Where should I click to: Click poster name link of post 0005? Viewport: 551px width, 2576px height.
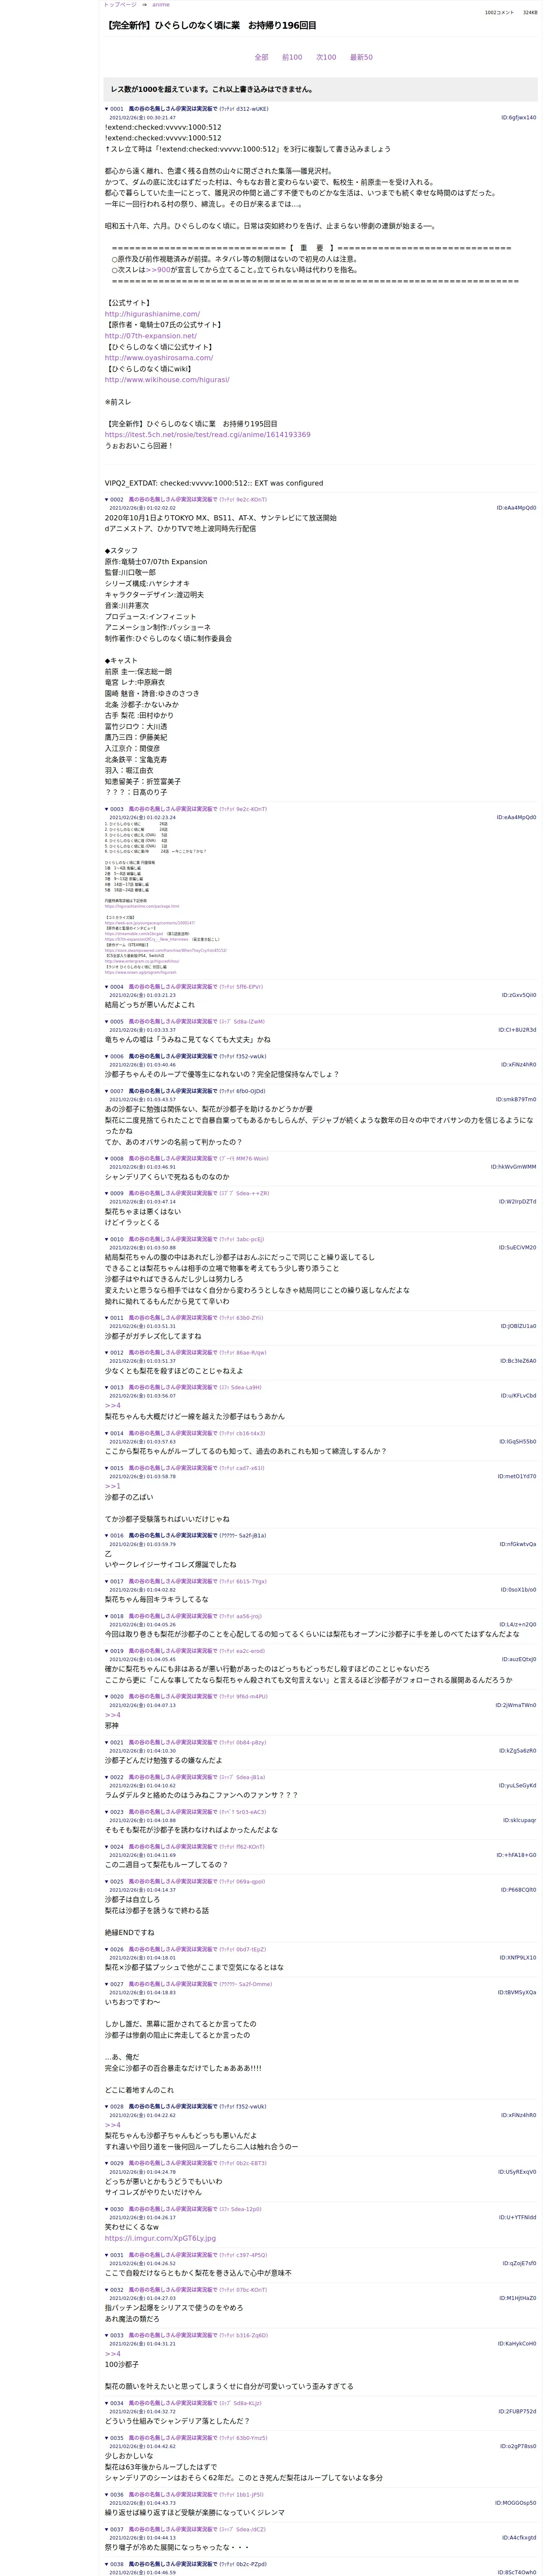tap(172, 1022)
